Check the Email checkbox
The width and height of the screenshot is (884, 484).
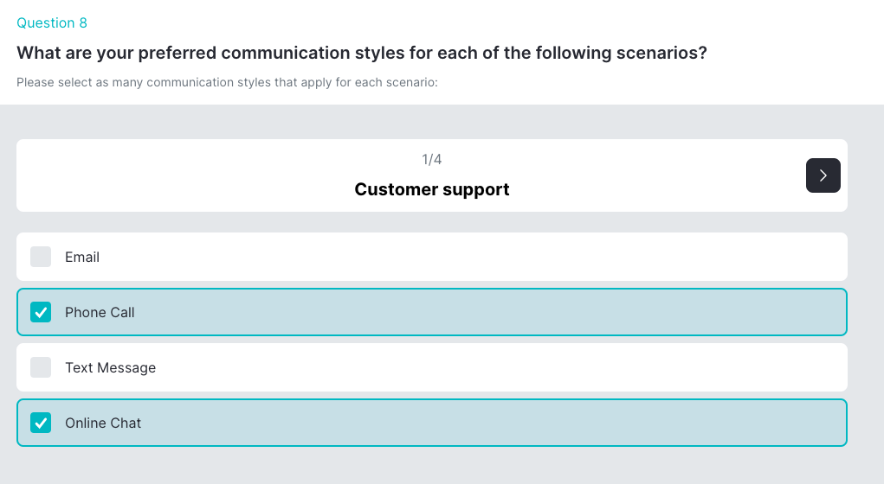(41, 257)
